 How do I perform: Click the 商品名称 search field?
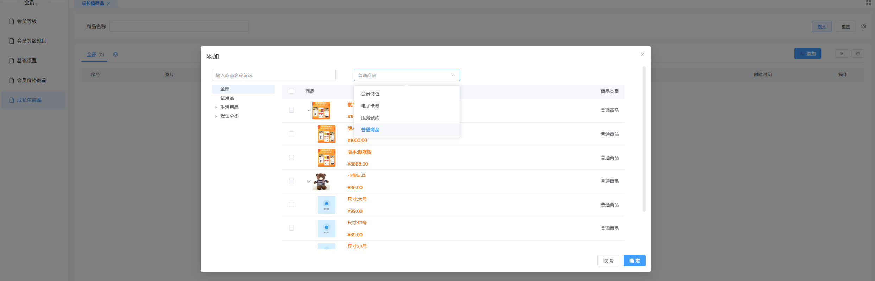pyautogui.click(x=179, y=26)
